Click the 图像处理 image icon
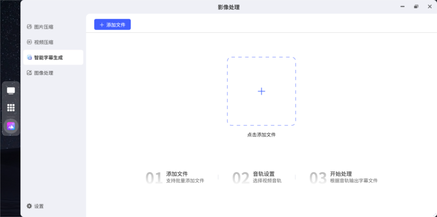The width and height of the screenshot is (437, 217). (x=29, y=73)
